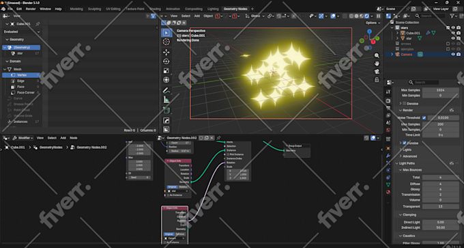464x248 pixels.
Task: Open the Object menu in viewport header
Action: pyautogui.click(x=208, y=16)
